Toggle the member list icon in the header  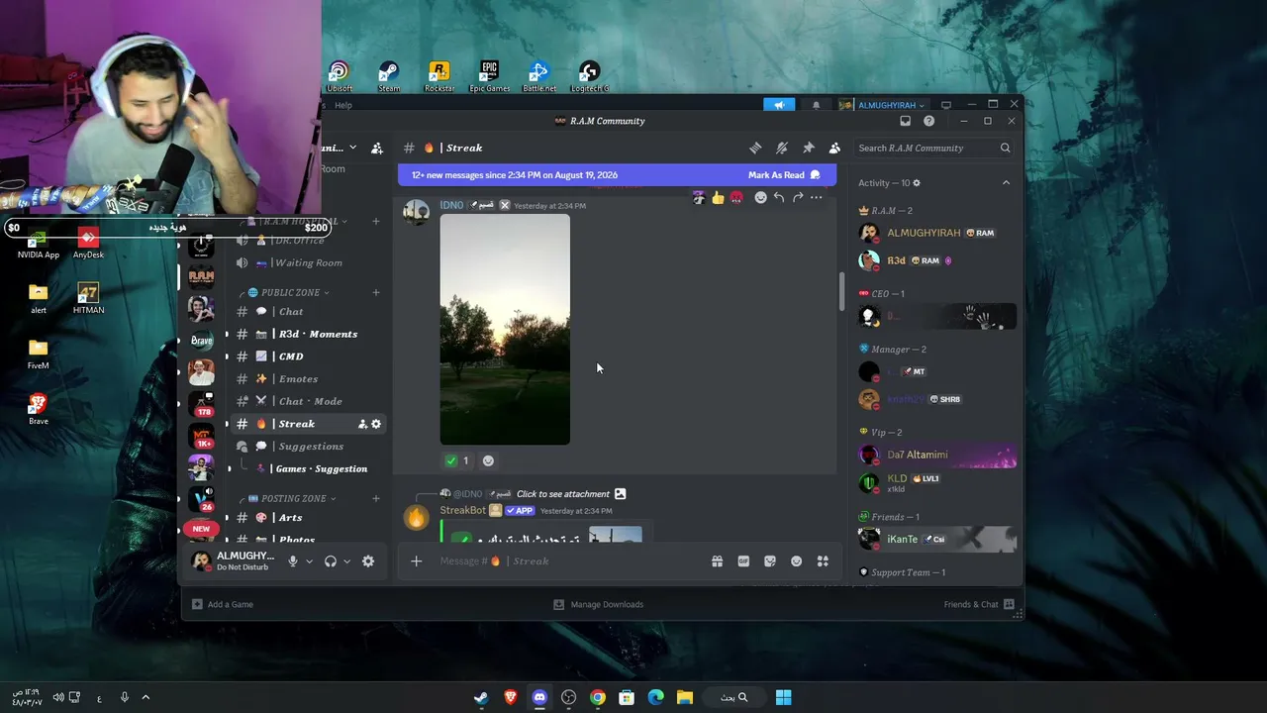[x=834, y=148]
